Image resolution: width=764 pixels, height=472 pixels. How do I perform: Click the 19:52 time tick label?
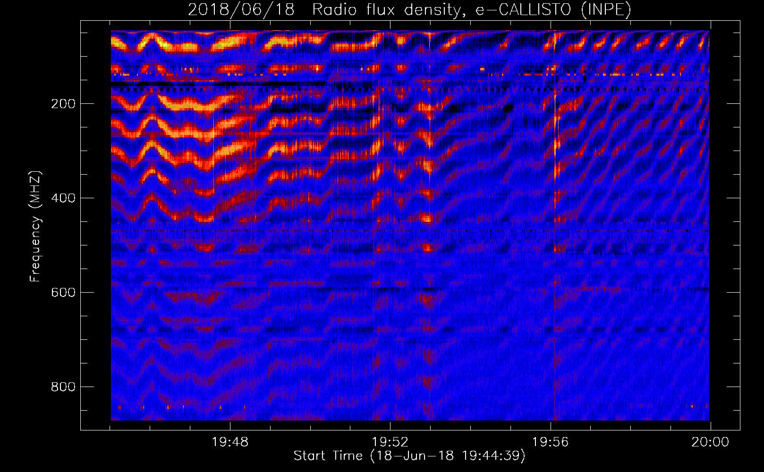[390, 442]
